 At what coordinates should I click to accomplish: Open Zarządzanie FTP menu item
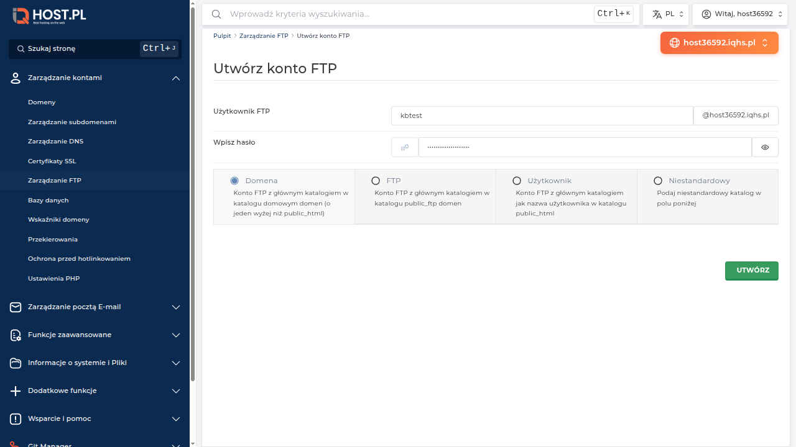point(55,180)
